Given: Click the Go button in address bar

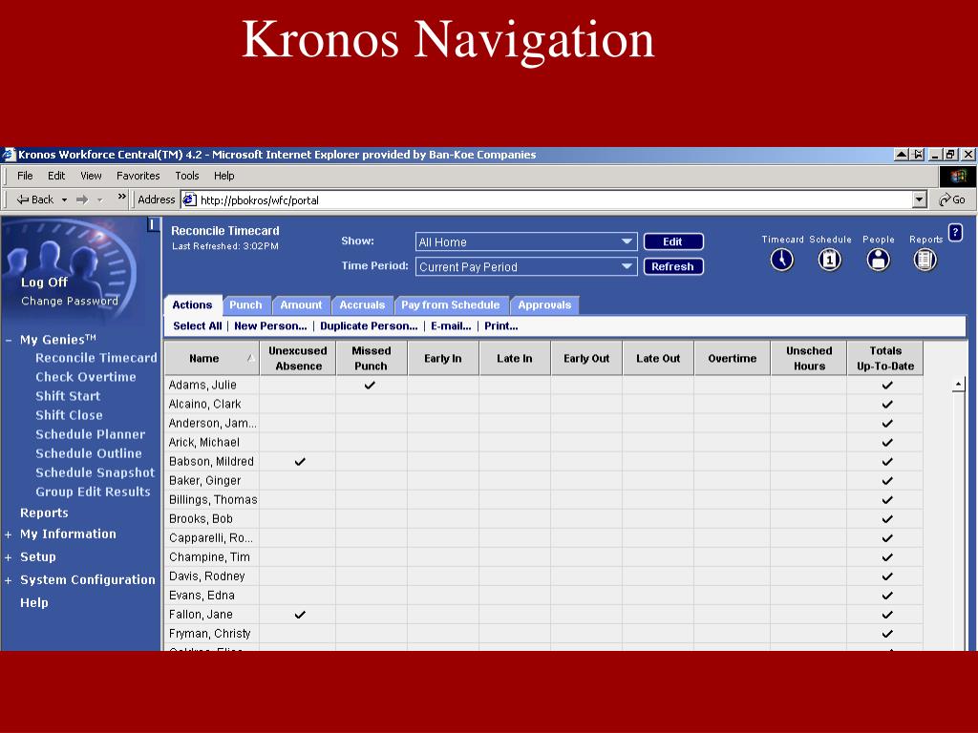Looking at the screenshot, I should (952, 199).
